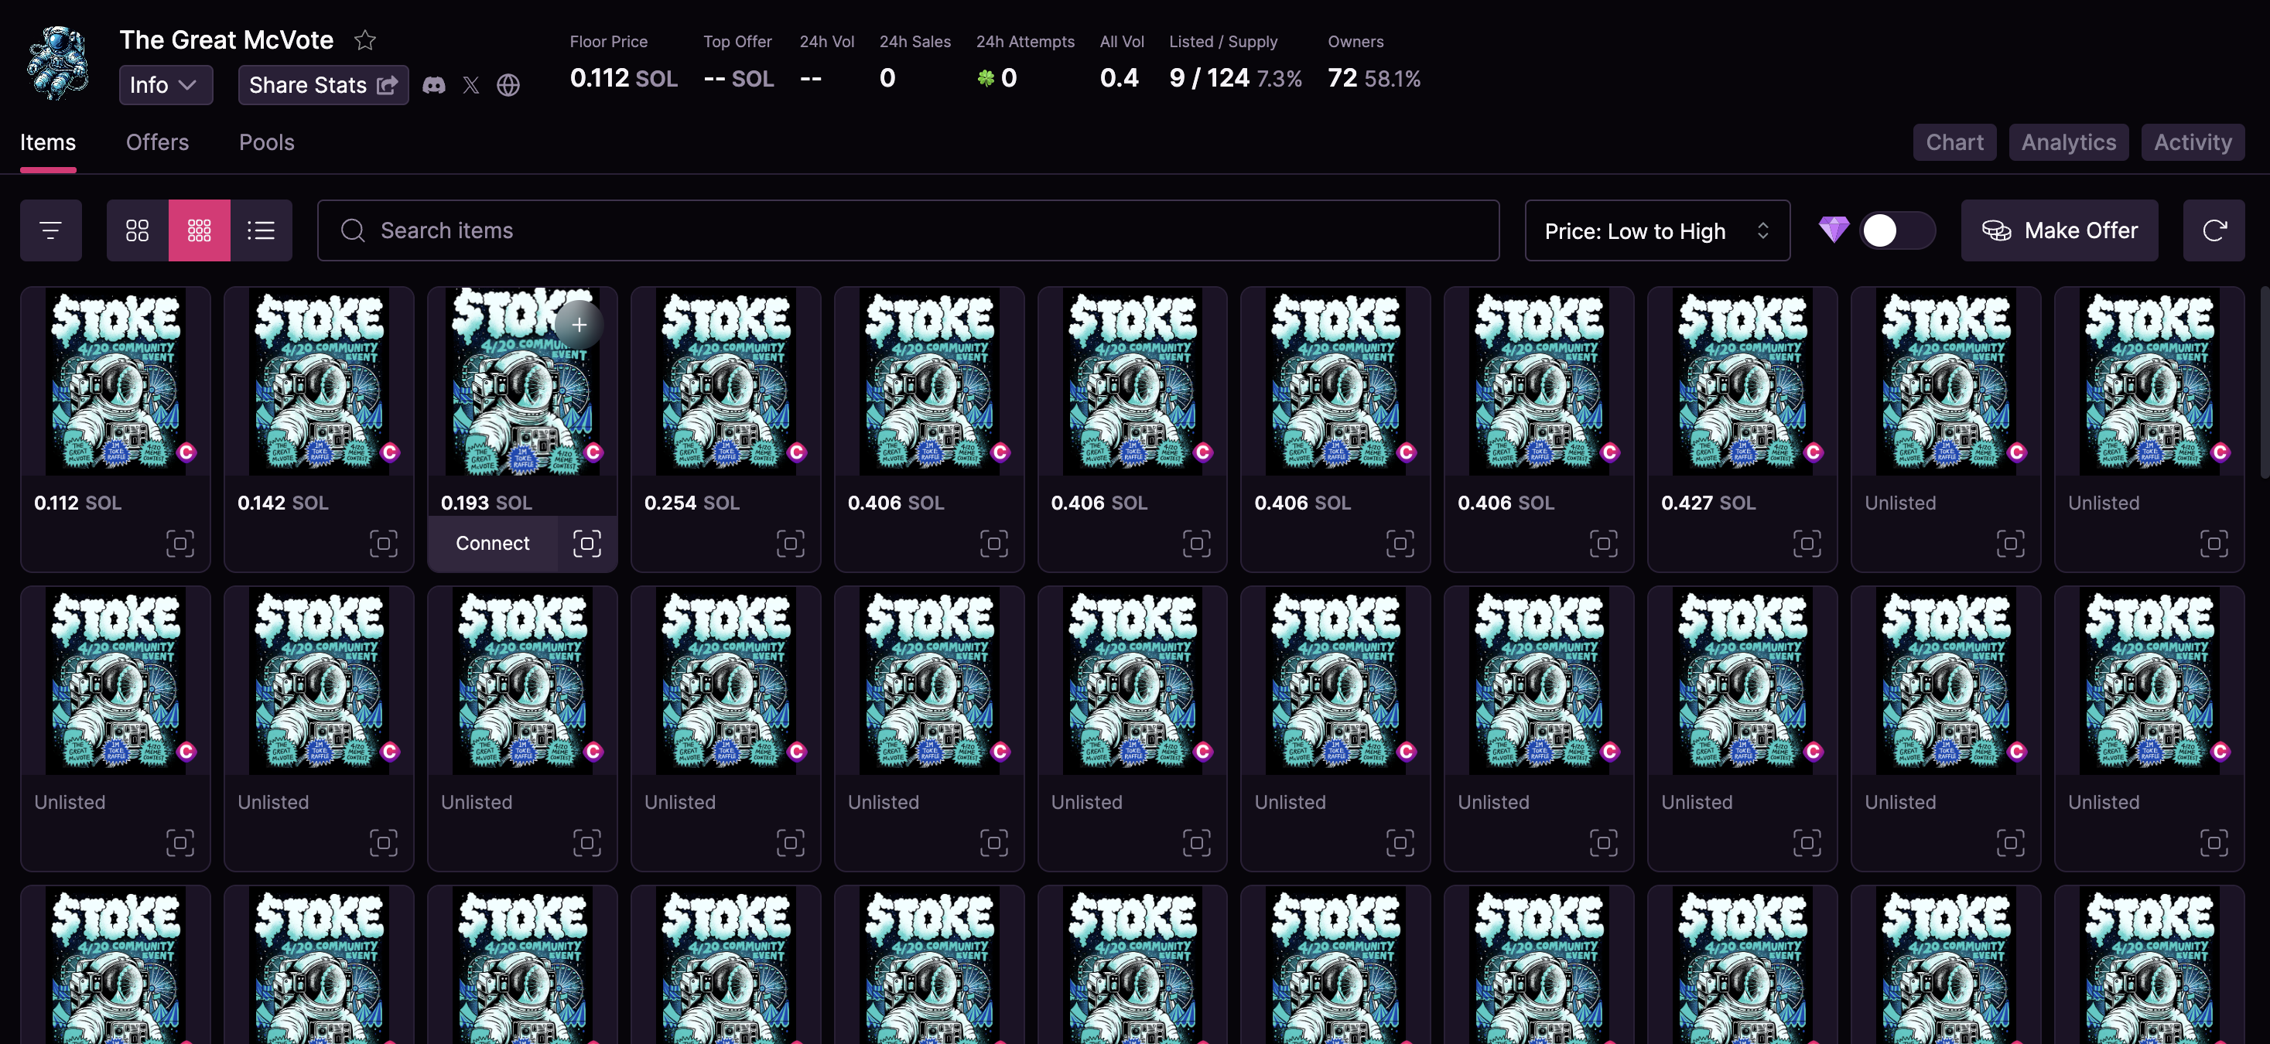Click the 0.427 SOL price label
Viewport: 2270px width, 1044px height.
[1707, 502]
